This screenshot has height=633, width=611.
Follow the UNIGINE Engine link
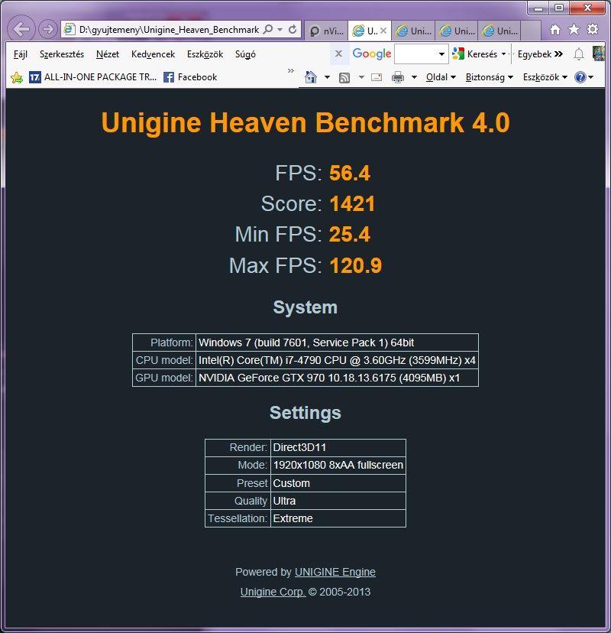(335, 572)
